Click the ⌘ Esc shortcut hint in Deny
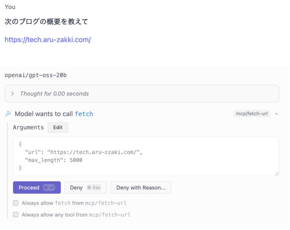Screen dimensions: 290x230 [94, 188]
